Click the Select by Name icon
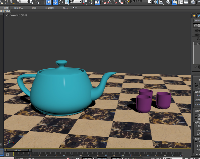 pyautogui.click(x=37, y=2)
